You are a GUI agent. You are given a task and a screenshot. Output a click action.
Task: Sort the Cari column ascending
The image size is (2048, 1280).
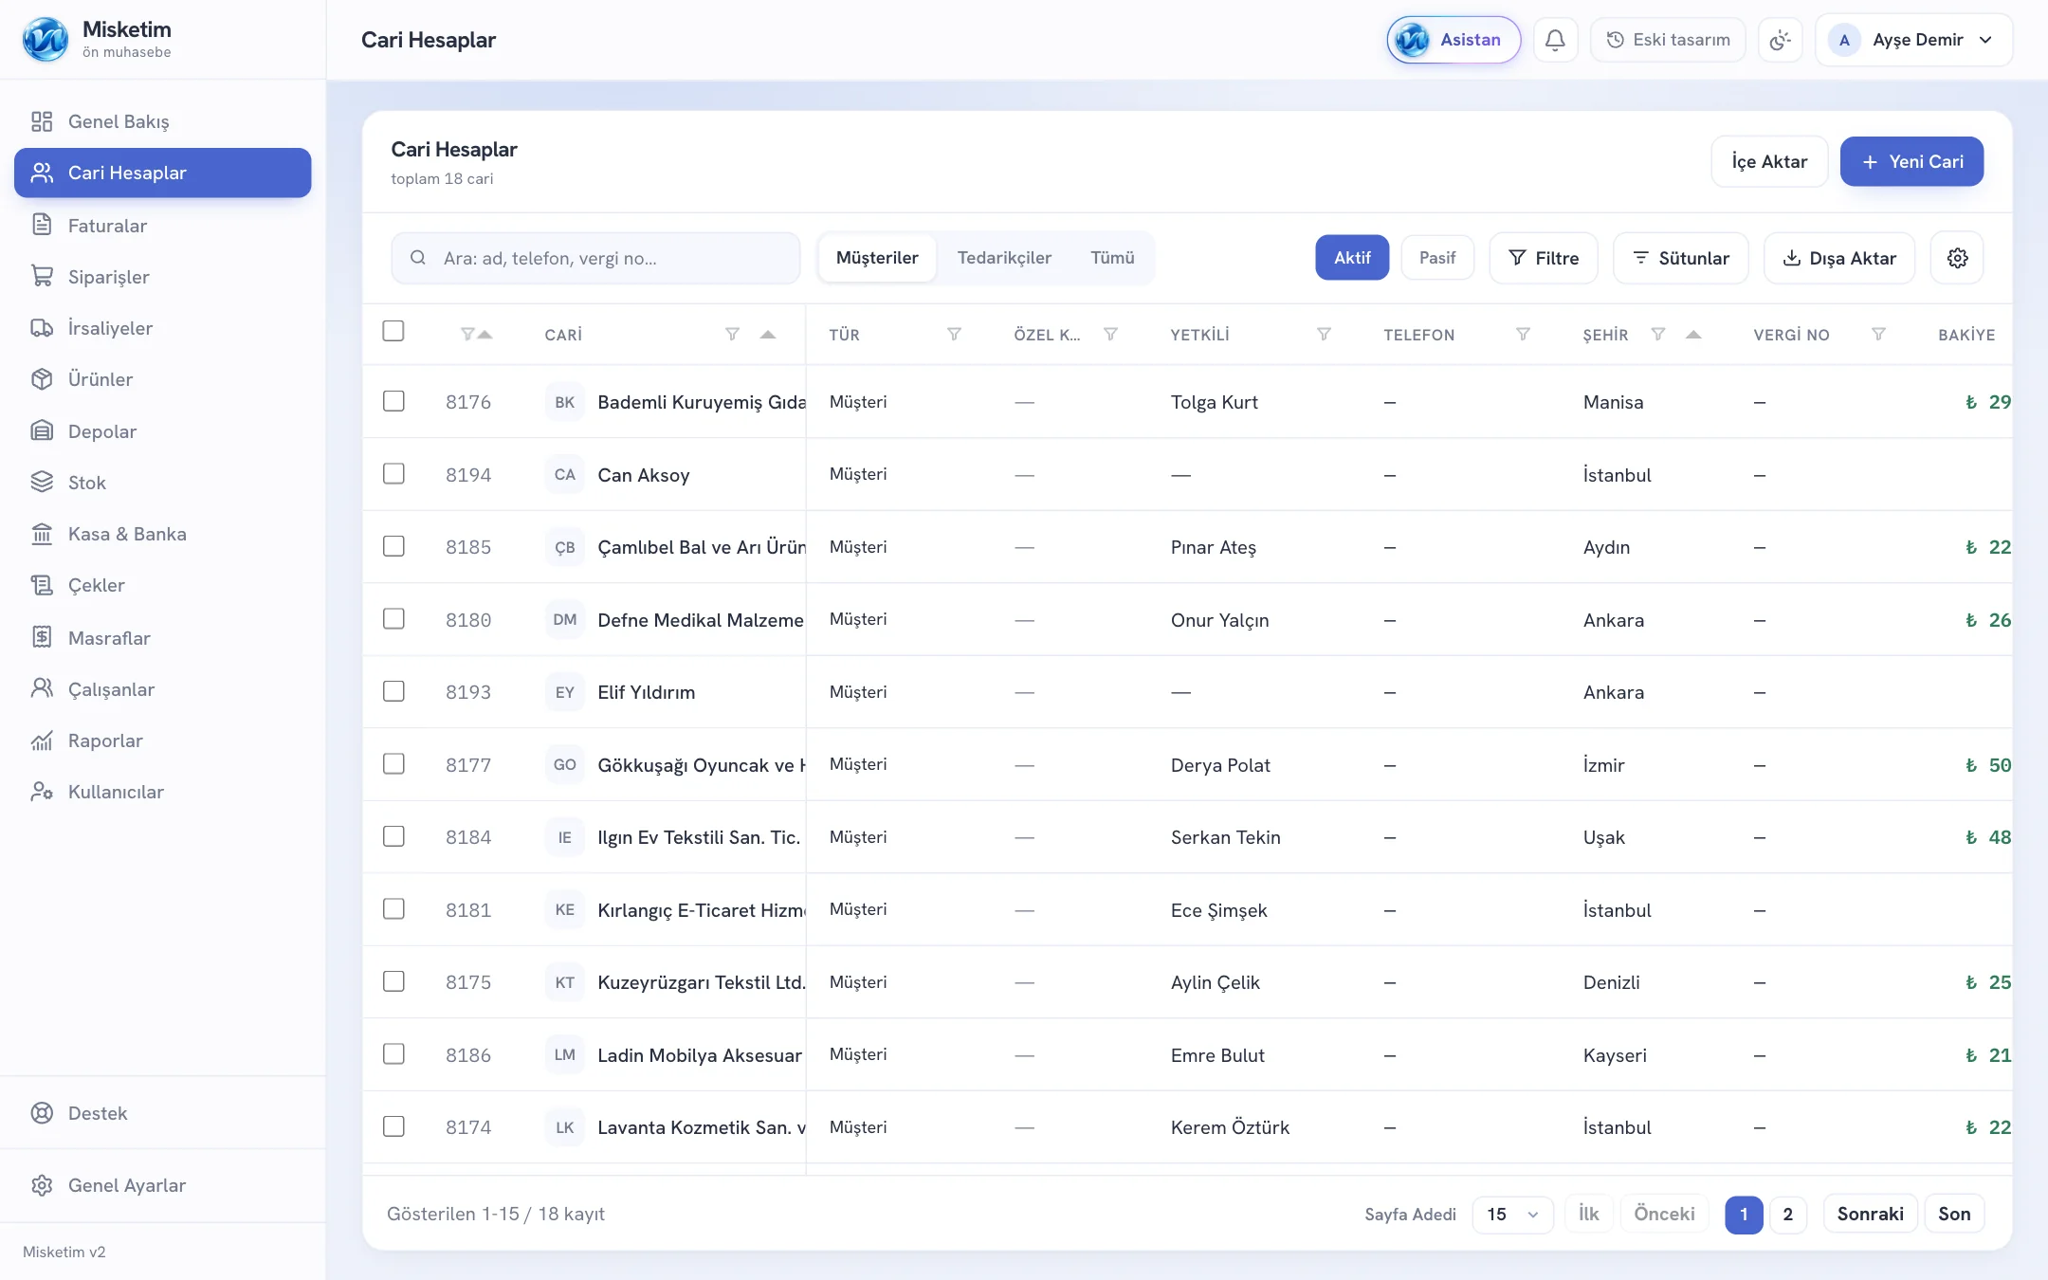point(768,334)
